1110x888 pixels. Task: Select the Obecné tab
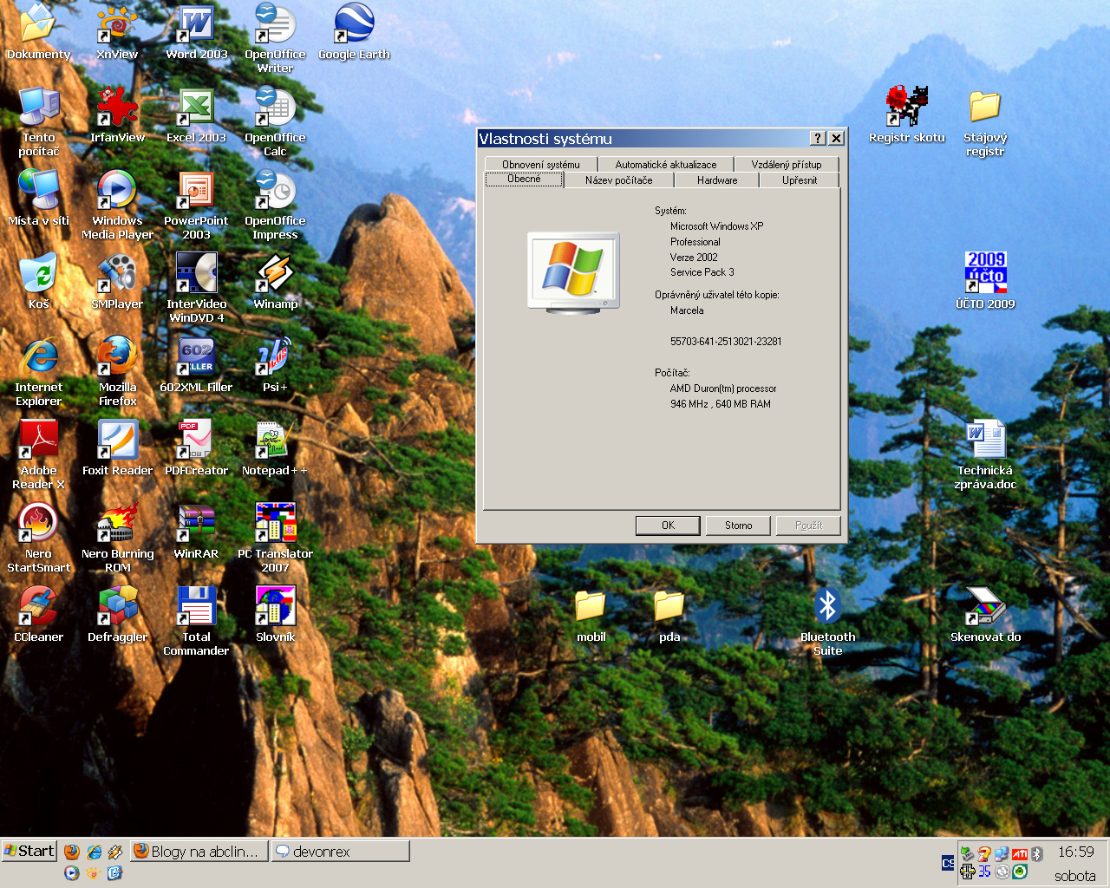pyautogui.click(x=524, y=179)
